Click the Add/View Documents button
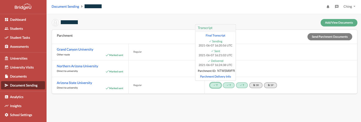 point(339,23)
